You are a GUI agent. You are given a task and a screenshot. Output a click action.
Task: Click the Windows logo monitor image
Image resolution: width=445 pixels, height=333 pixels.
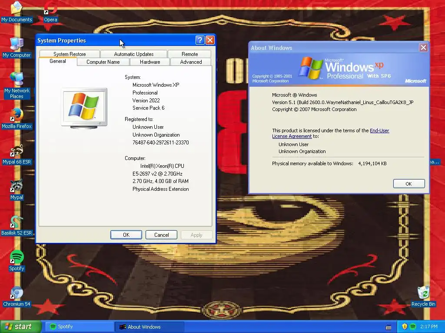pyautogui.click(x=84, y=108)
